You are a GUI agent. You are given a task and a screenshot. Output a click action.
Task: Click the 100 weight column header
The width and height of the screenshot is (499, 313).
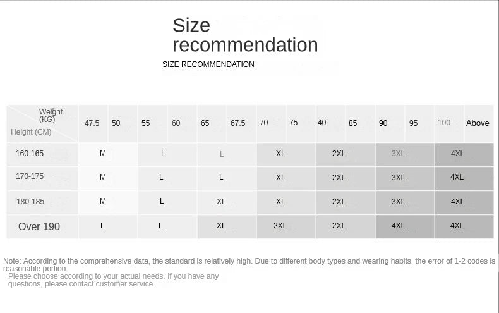pos(444,123)
